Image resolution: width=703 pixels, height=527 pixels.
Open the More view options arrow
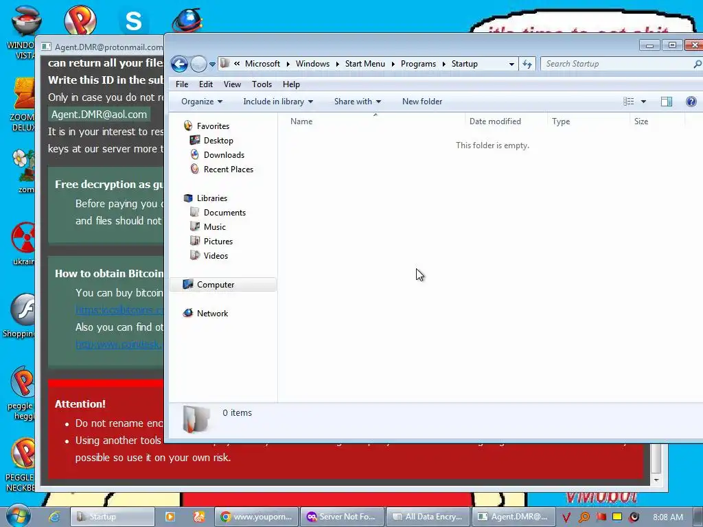coord(643,102)
